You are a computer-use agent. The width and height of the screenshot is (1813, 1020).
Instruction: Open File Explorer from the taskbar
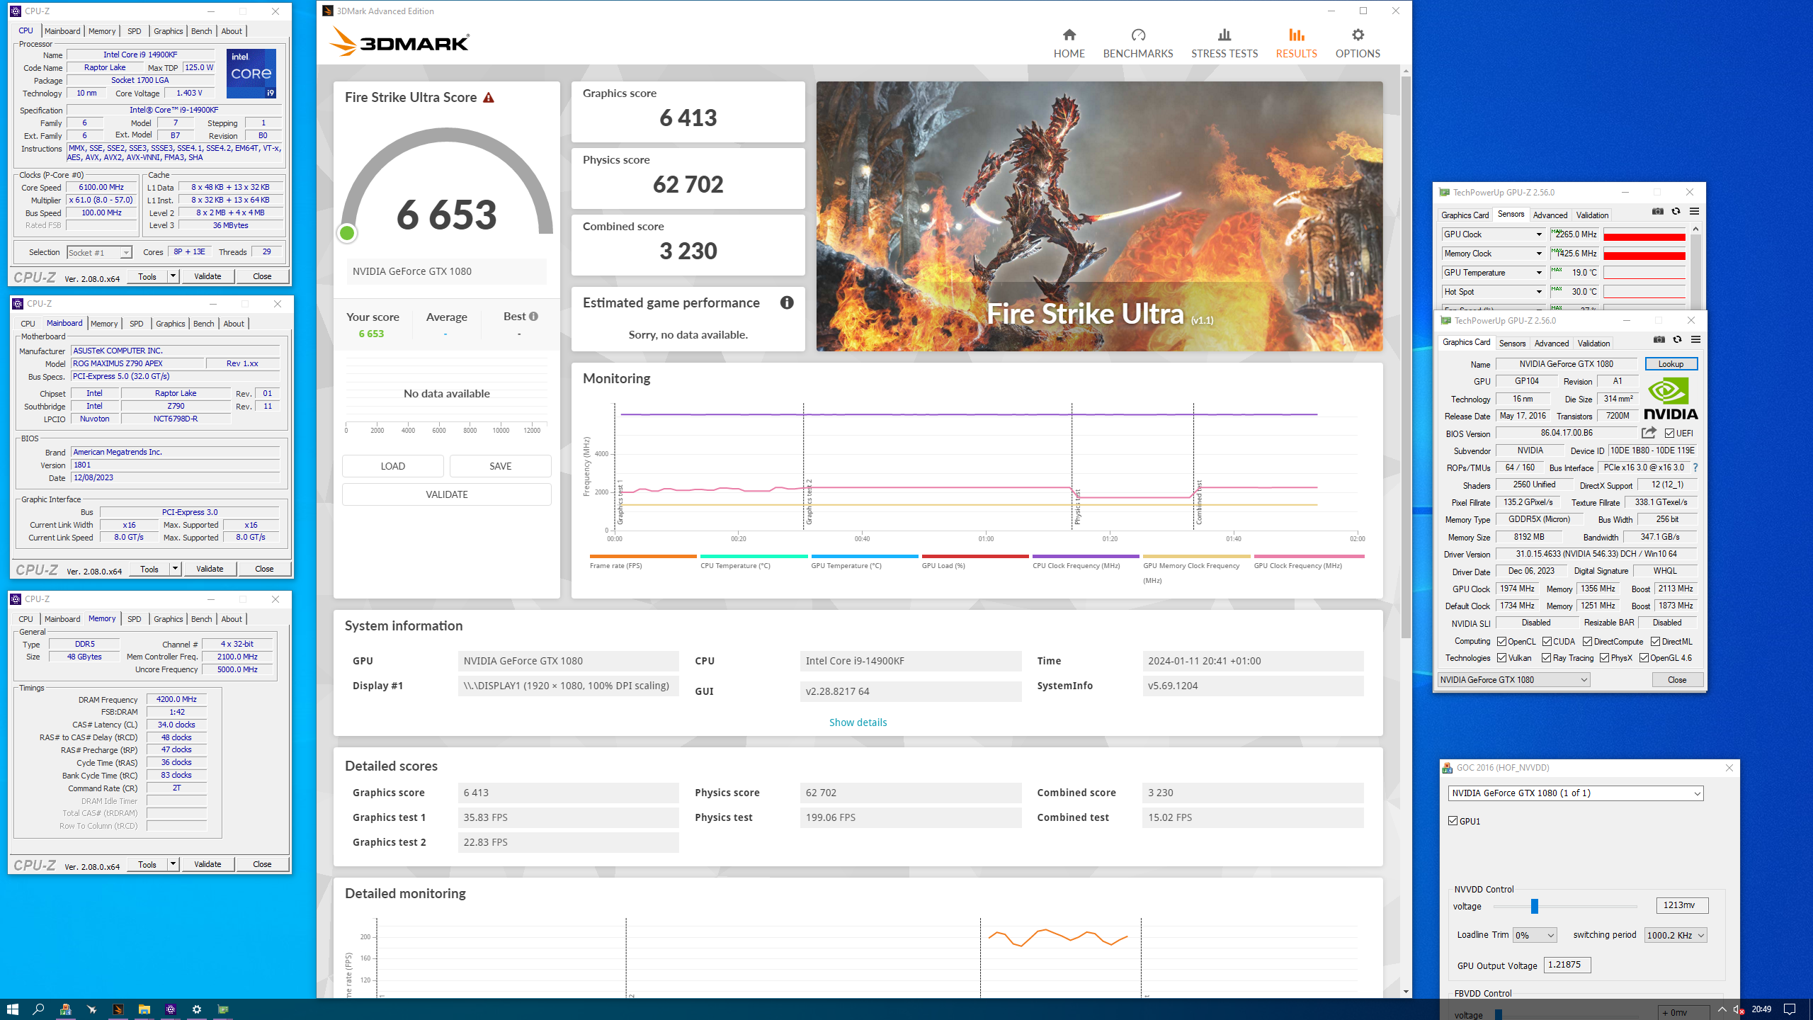click(x=144, y=1009)
